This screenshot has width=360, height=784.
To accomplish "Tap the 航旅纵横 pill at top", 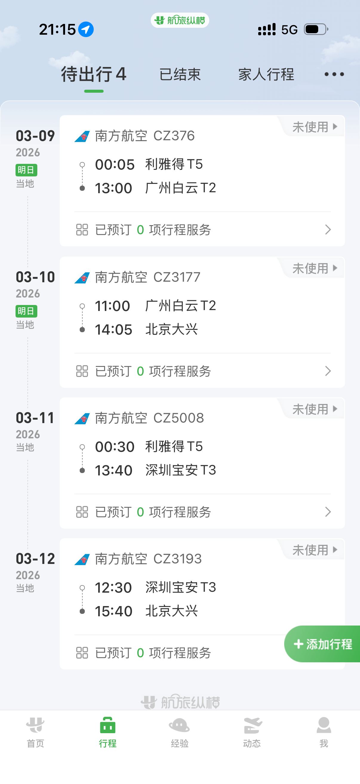I will pyautogui.click(x=180, y=20).
